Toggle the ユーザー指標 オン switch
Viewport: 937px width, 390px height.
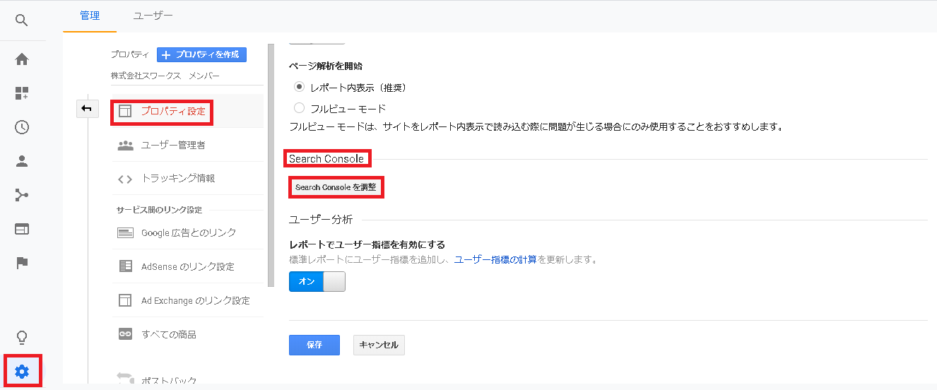317,282
